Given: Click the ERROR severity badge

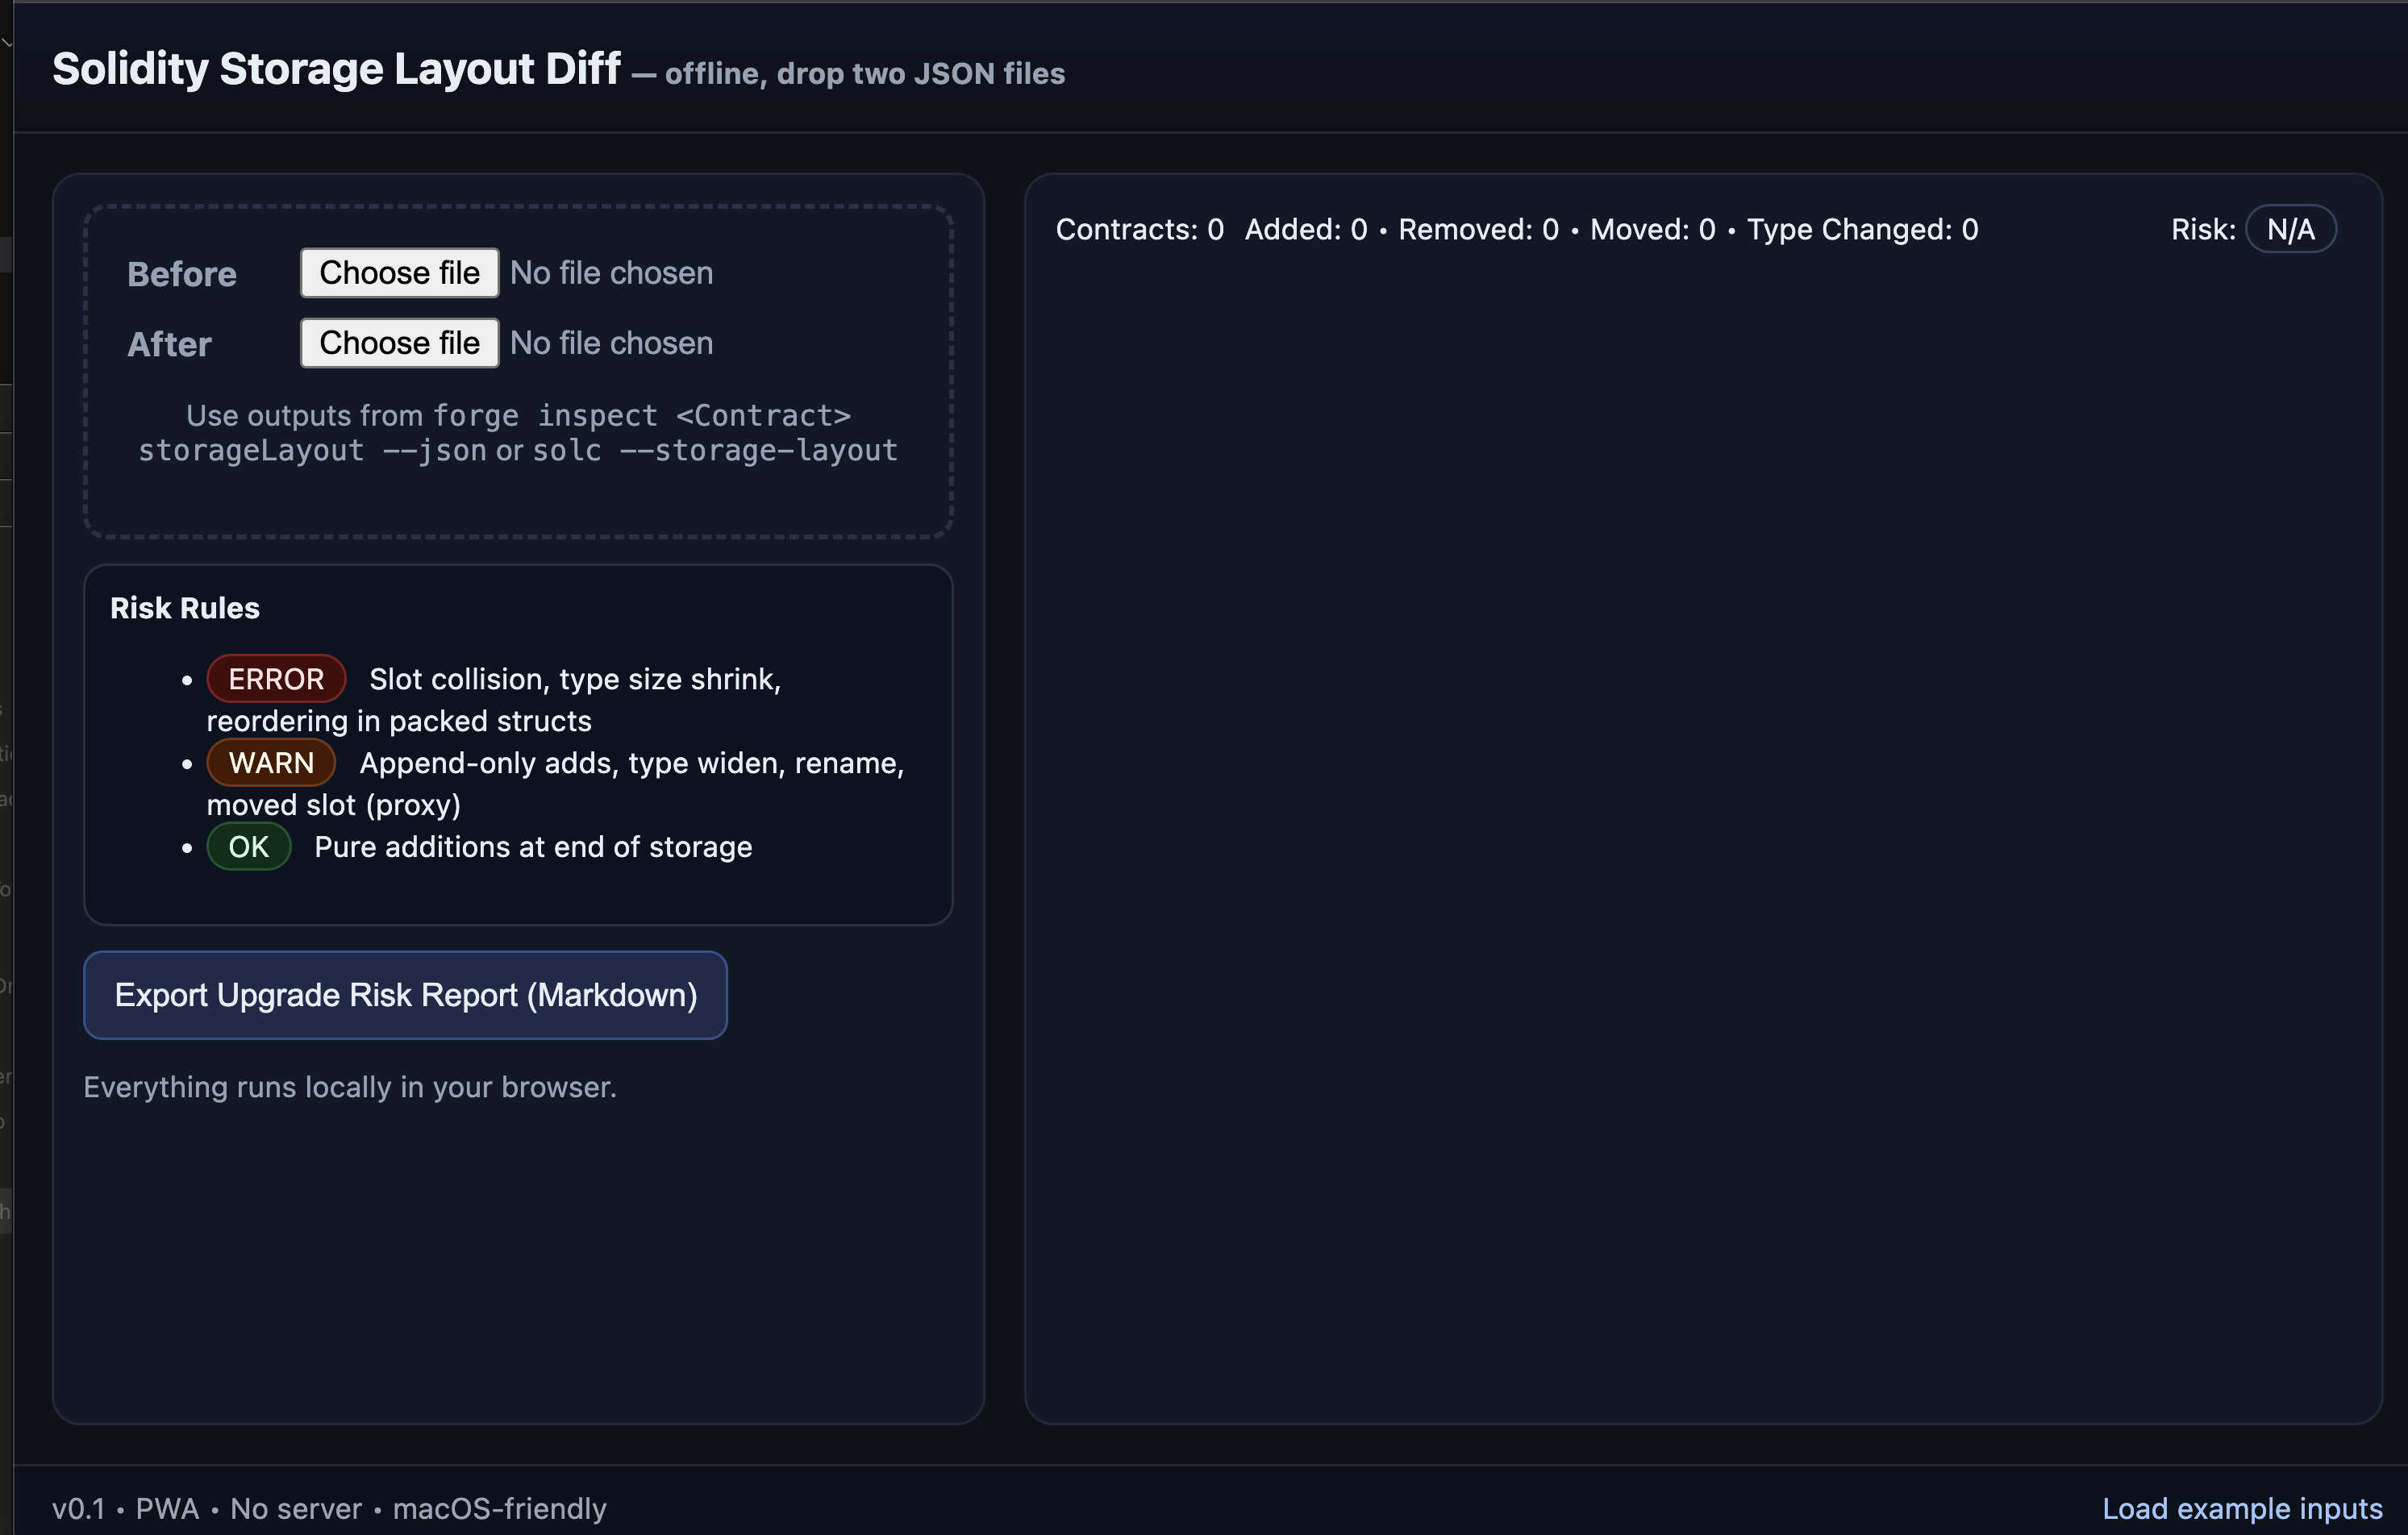Looking at the screenshot, I should point(276,679).
